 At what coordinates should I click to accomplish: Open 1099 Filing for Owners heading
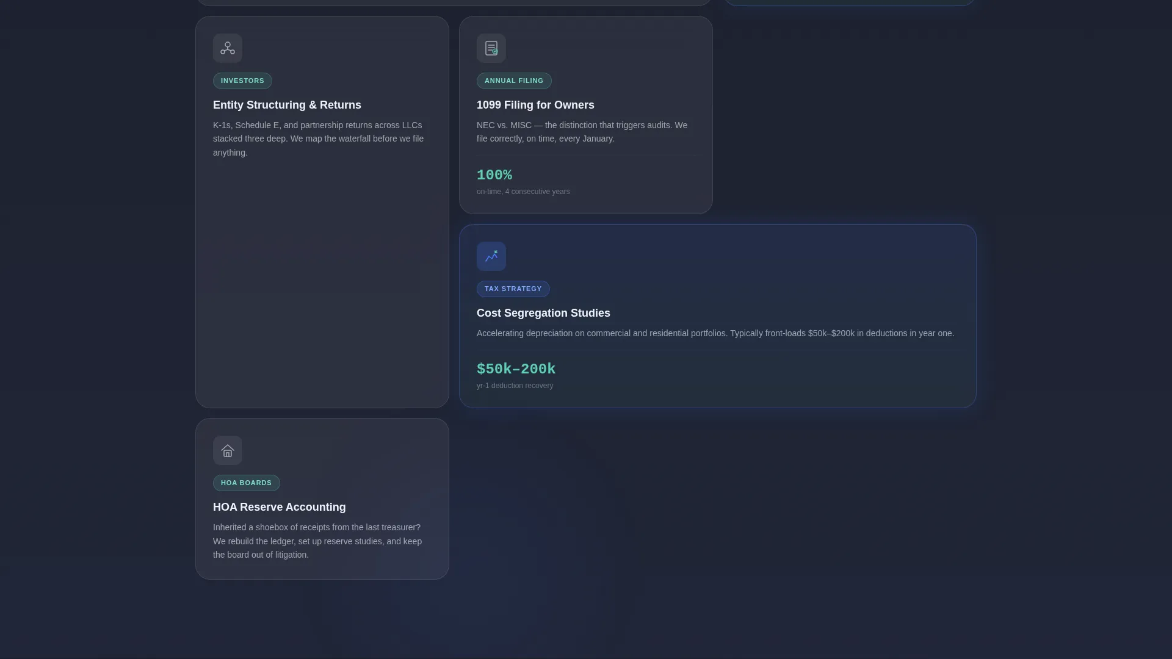535,105
